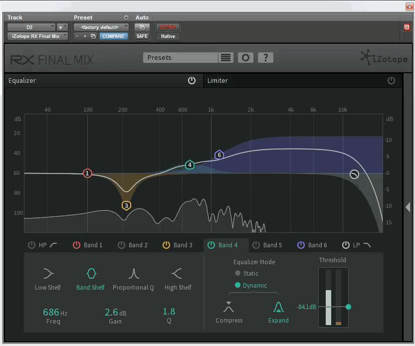
Task: Open the plugin Presets combo box
Action: coord(181,57)
